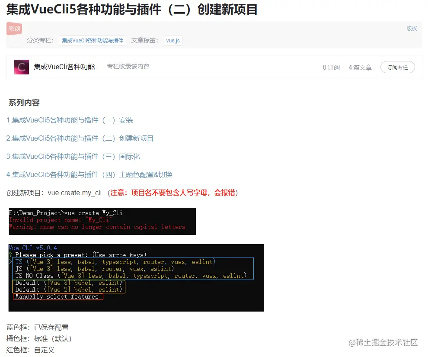Open series link 4 (四) 主题色配置&切换
The height and width of the screenshot is (357, 428).
[89, 174]
